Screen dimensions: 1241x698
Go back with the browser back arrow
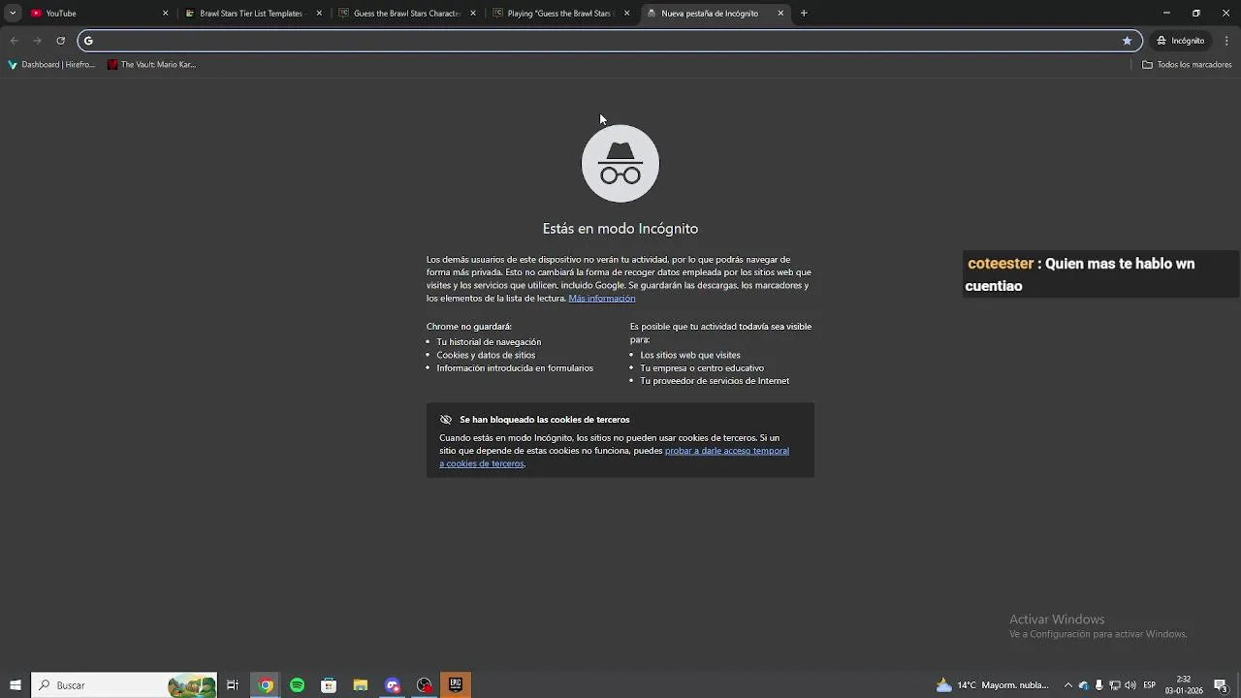pyautogui.click(x=14, y=41)
